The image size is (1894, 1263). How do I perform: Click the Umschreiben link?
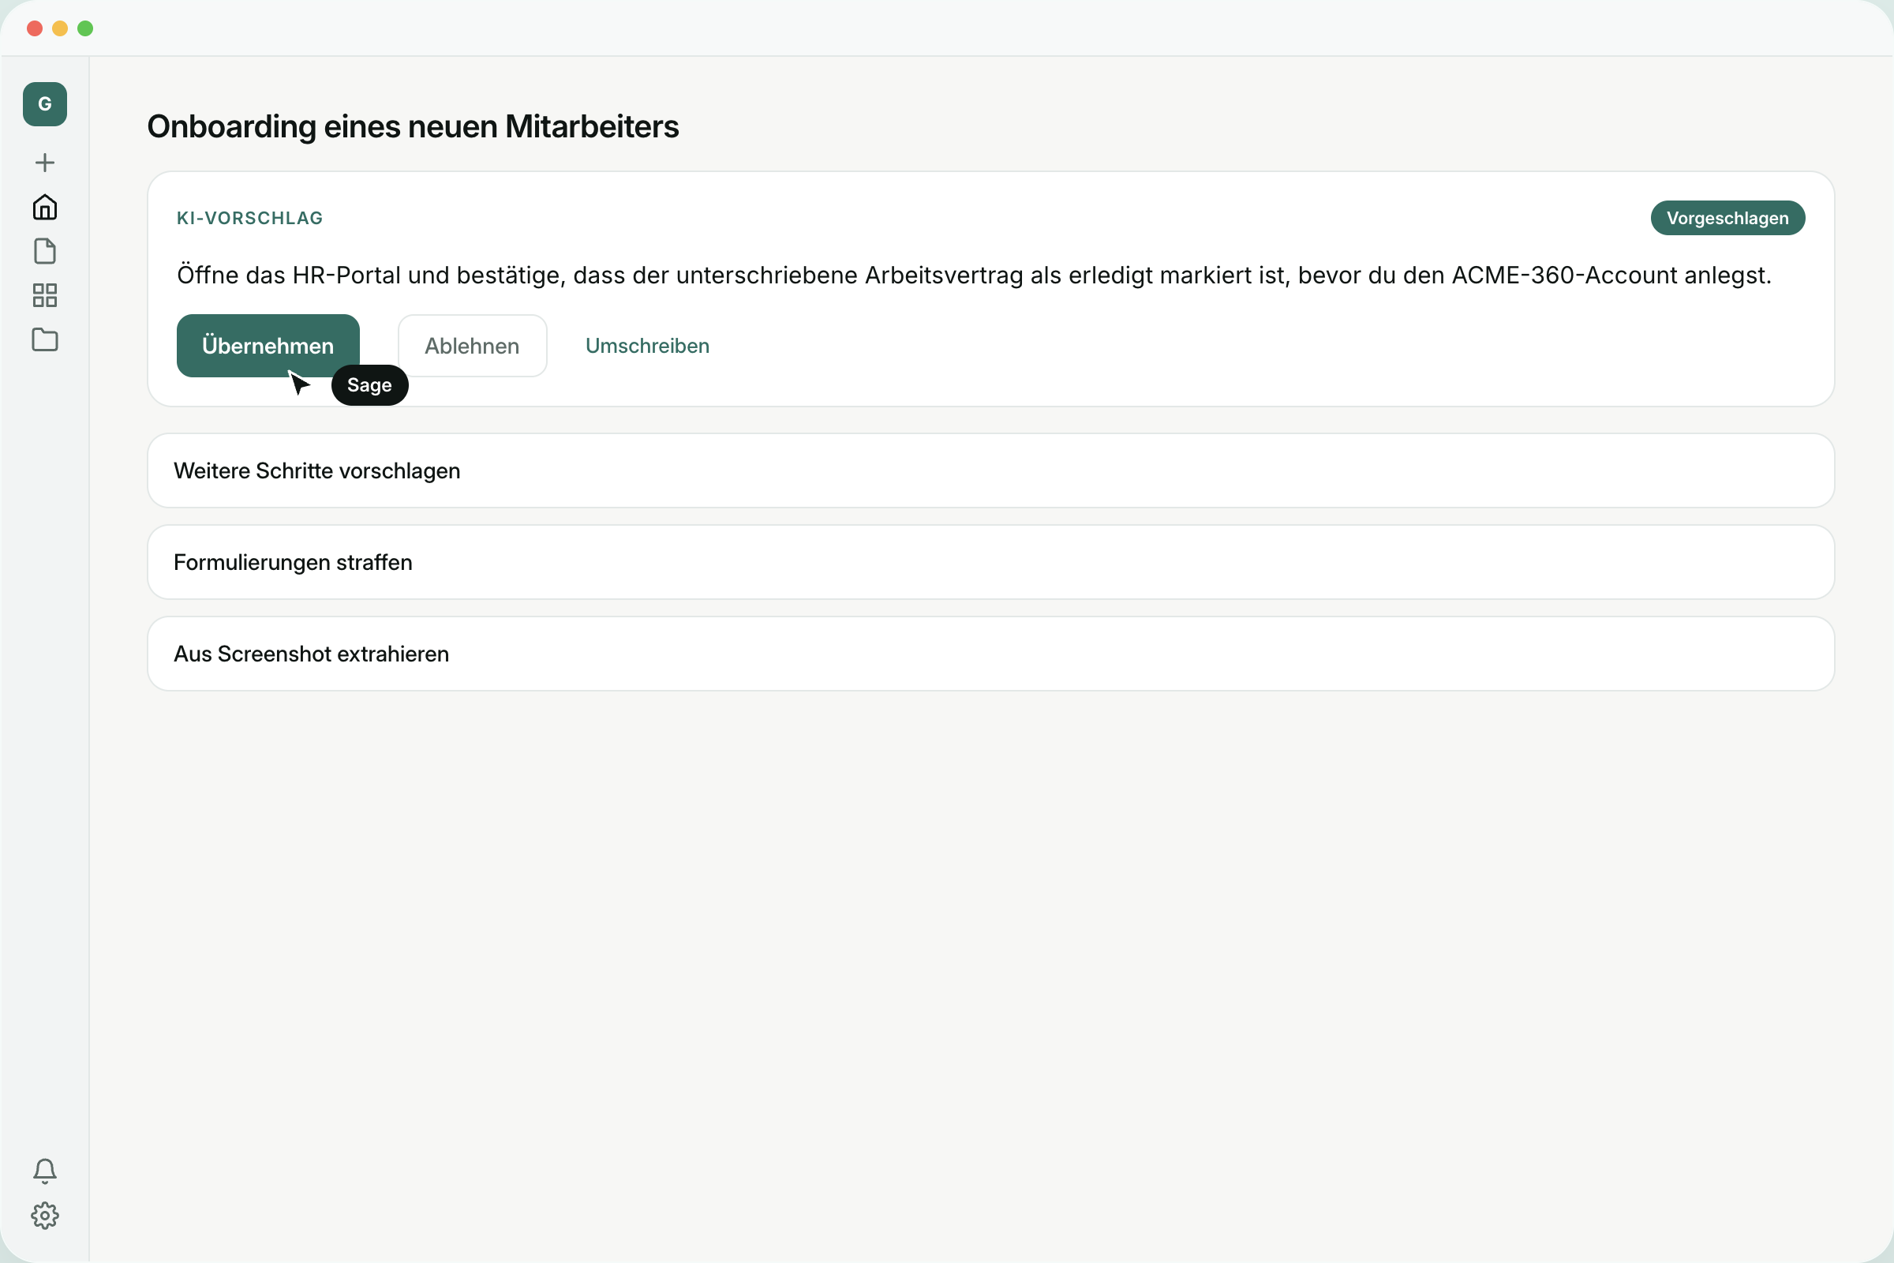pyautogui.click(x=647, y=346)
